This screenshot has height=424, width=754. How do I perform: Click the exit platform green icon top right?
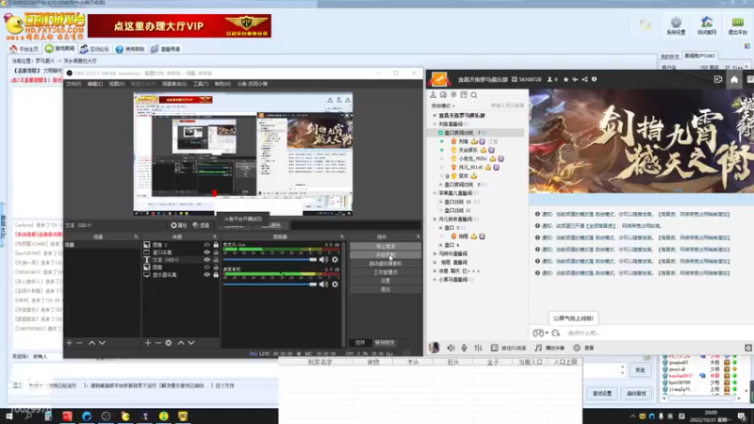coord(737,25)
